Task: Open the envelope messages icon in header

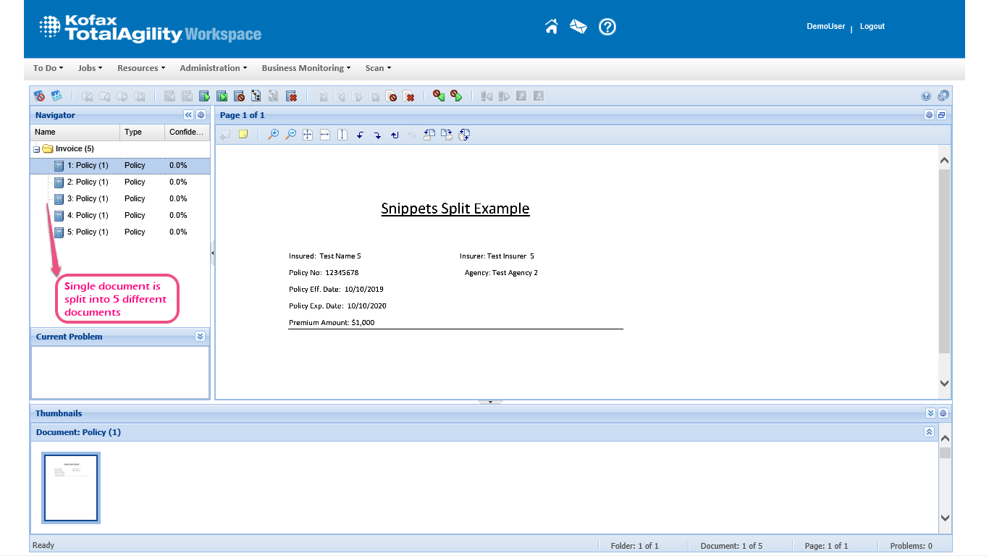Action: (578, 27)
